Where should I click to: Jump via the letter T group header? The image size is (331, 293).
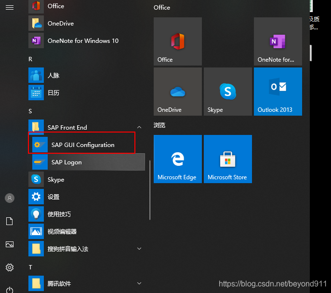(30, 267)
